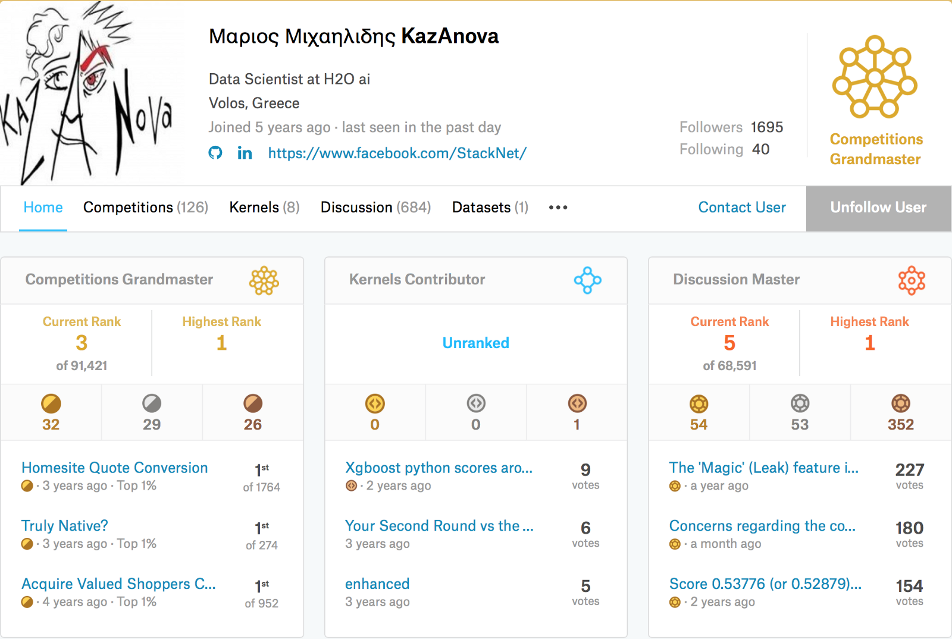Image resolution: width=952 pixels, height=639 pixels.
Task: Select the Datasets tab
Action: (x=490, y=208)
